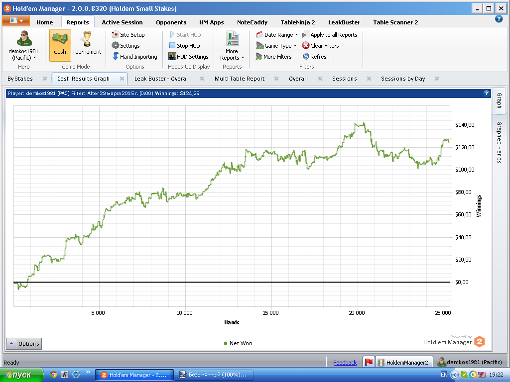Close the Cash Results Graph tab

[122, 79]
